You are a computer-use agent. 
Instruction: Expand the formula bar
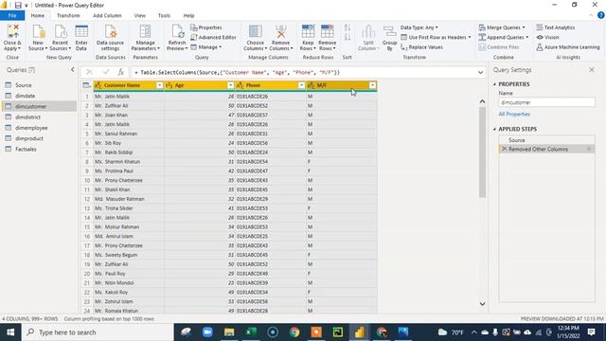[x=480, y=72]
